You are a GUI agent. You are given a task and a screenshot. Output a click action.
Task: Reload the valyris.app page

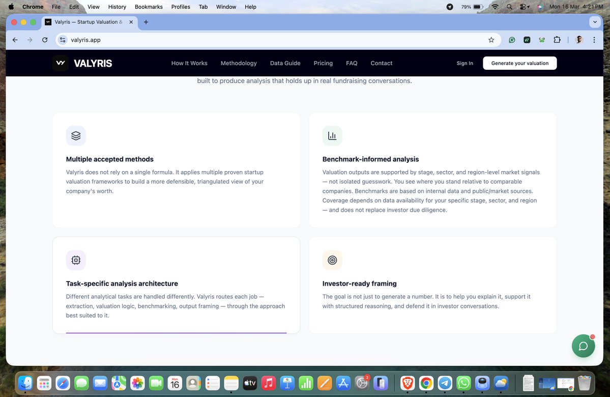(x=45, y=40)
